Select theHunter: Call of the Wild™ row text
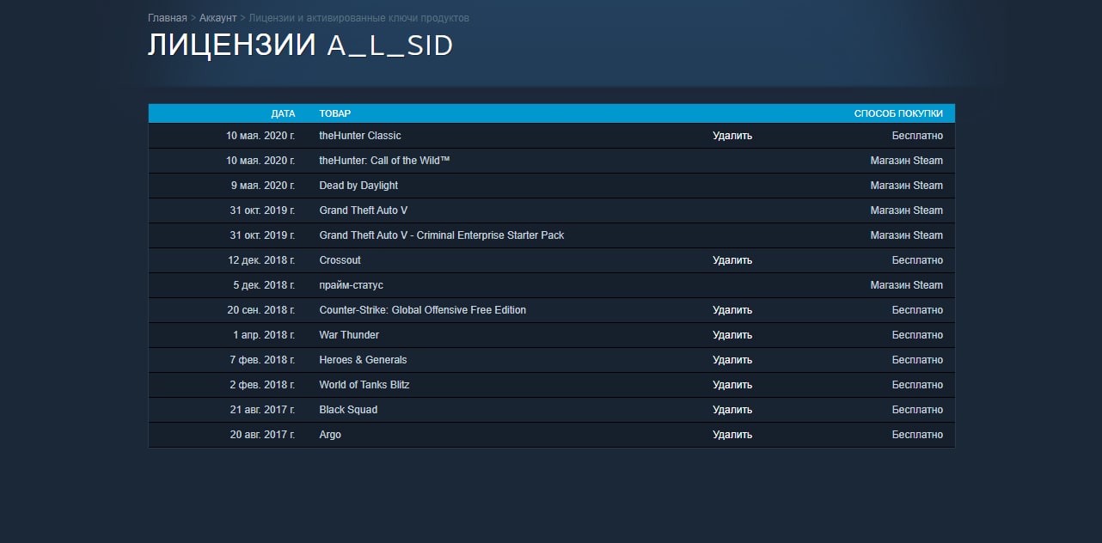 (x=385, y=161)
